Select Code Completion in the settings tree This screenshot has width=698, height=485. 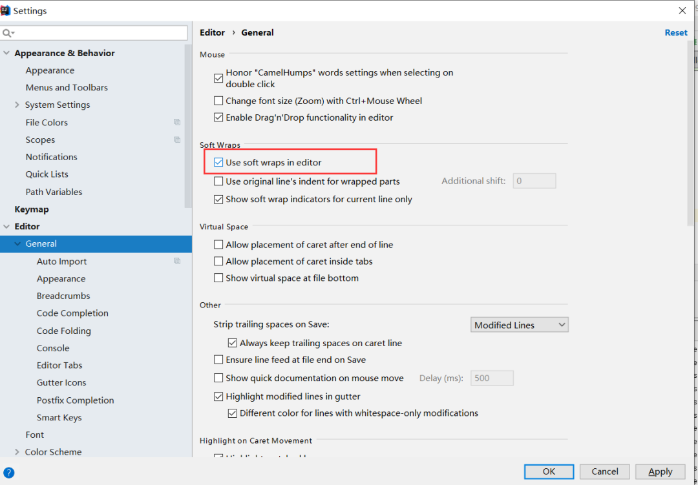point(72,313)
